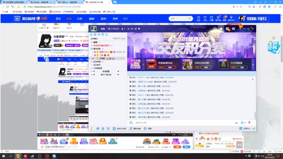
Task: Click the 1688 coupon skin claim button
Action: (x=206, y=67)
